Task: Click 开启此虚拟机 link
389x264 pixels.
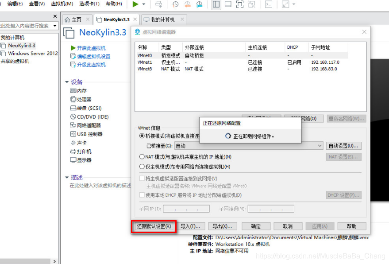Action: click(91, 48)
